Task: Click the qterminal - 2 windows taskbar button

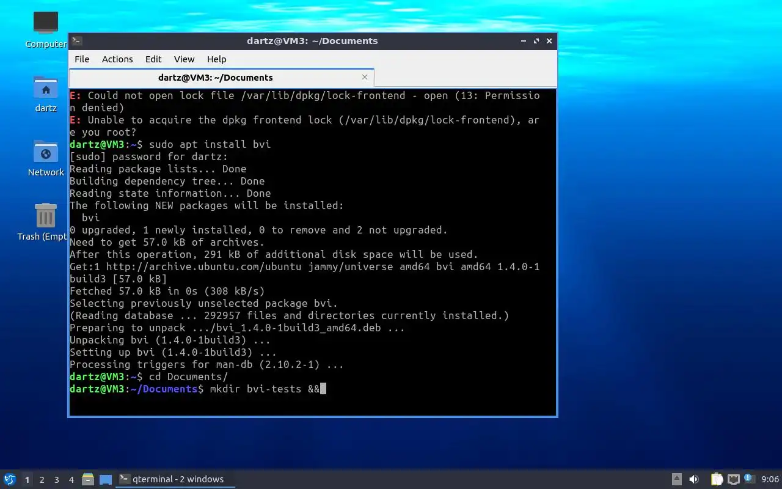Action: pyautogui.click(x=176, y=479)
